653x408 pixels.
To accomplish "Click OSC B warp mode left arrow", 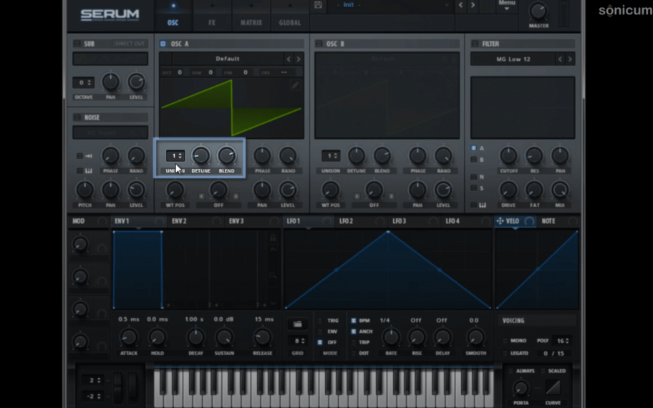I will 357,196.
